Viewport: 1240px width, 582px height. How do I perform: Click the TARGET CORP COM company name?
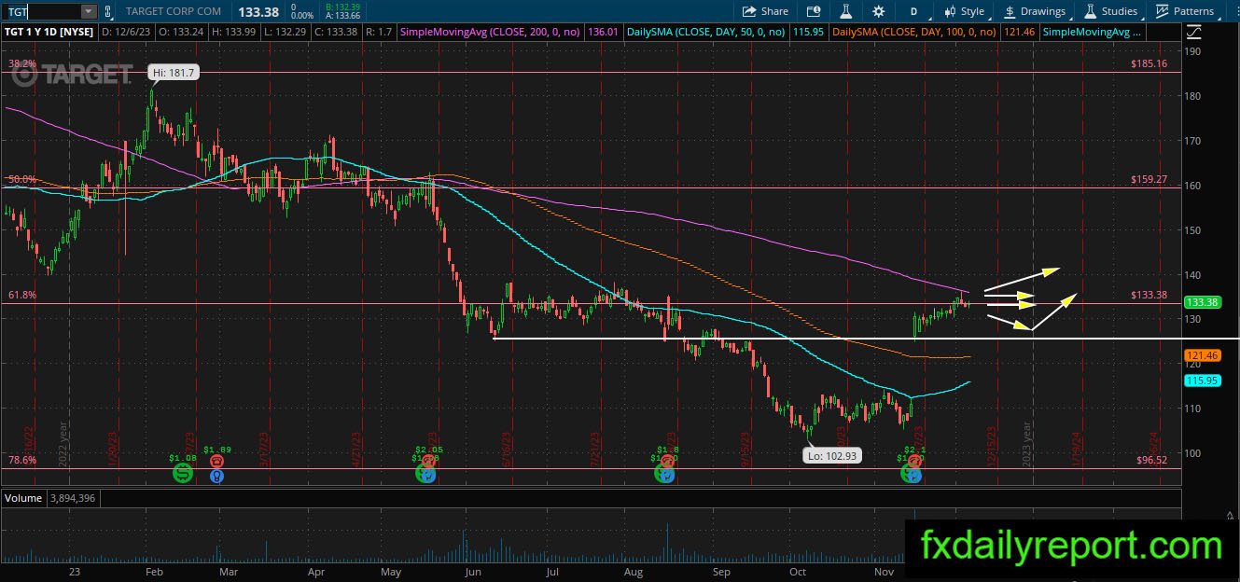[173, 11]
